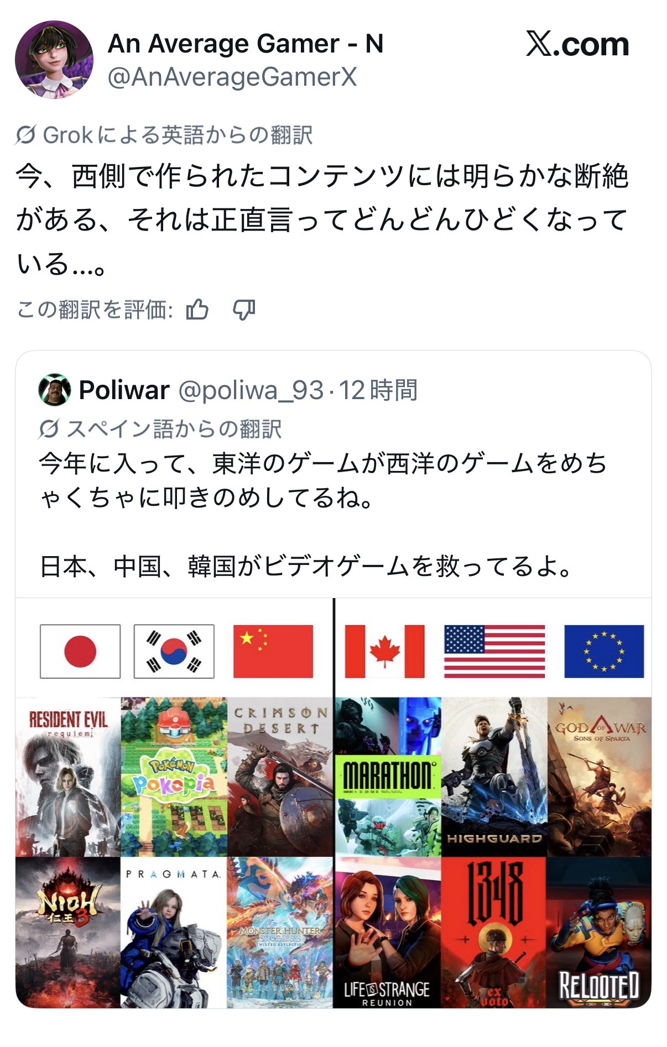
Task: Click the スペイン語からの翻訳 label
Action: (x=174, y=429)
